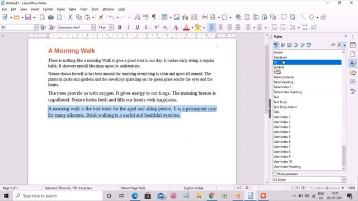Select the Text Body style
The width and height of the screenshot is (358, 201).
point(280,102)
